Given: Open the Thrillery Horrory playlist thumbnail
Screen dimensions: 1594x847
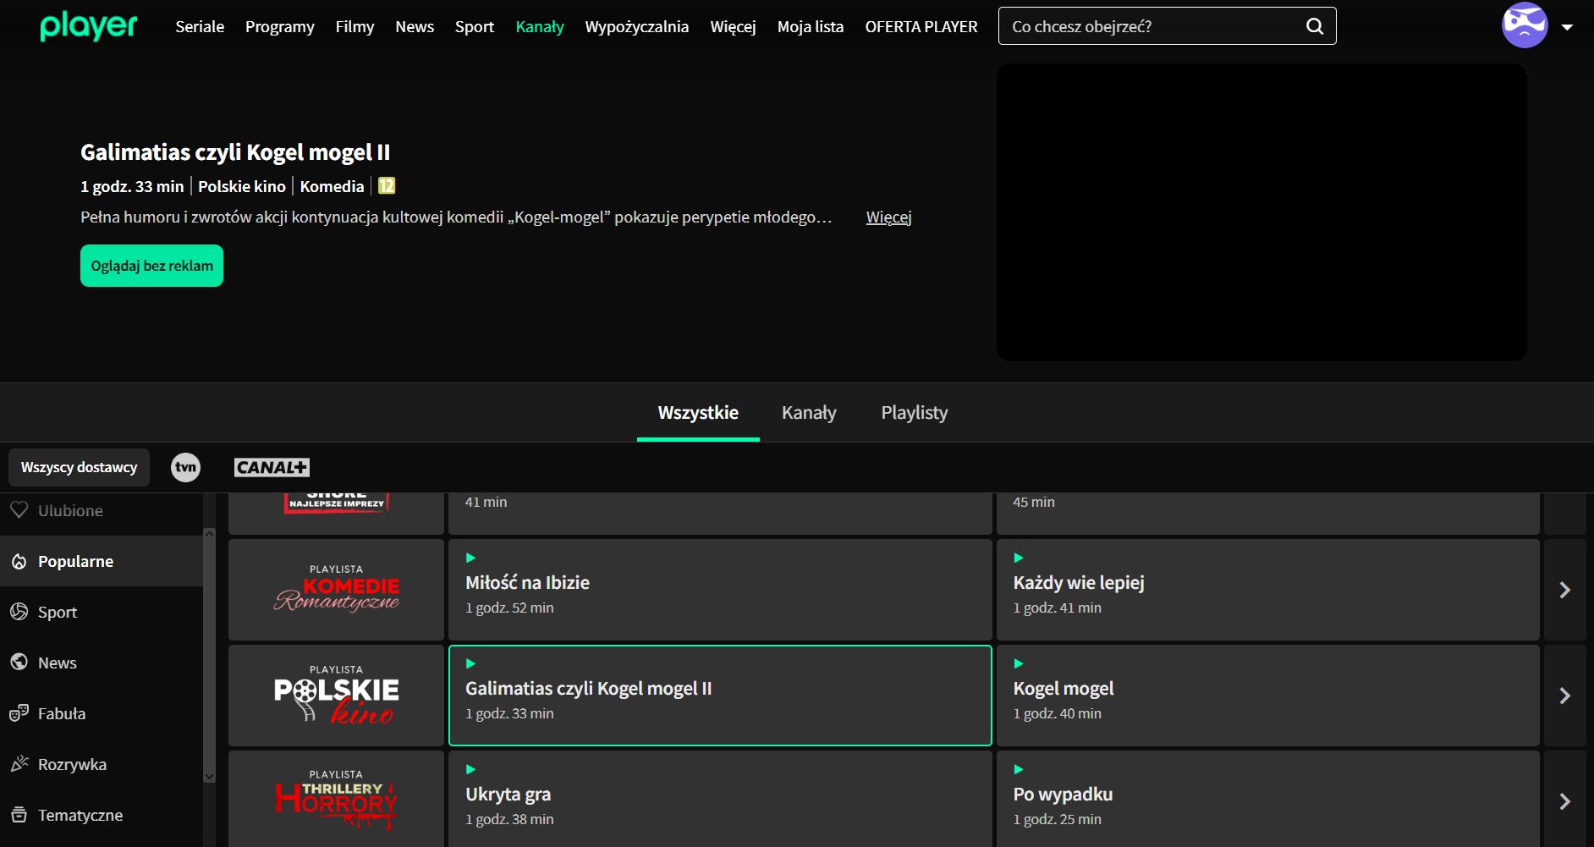Looking at the screenshot, I should [336, 799].
